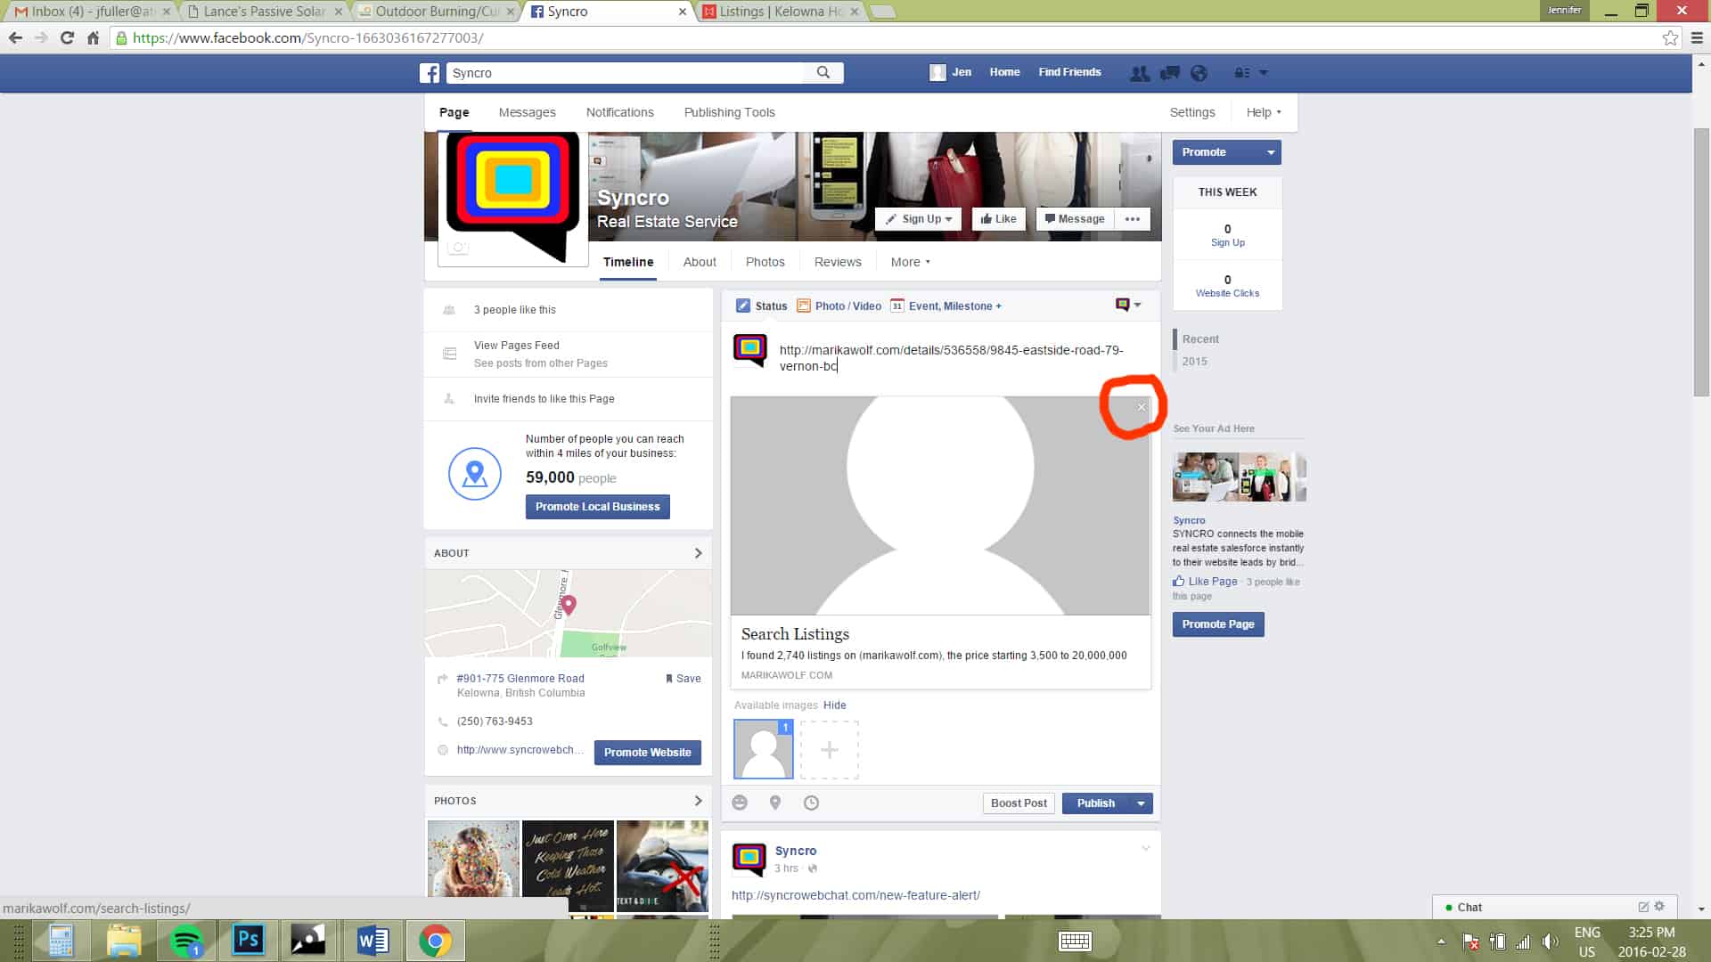Click the Chrome back arrow
This screenshot has width=1711, height=962.
(15, 37)
